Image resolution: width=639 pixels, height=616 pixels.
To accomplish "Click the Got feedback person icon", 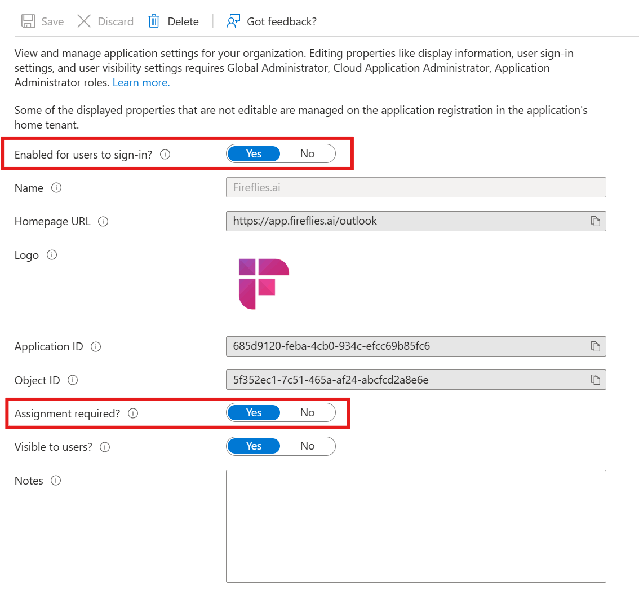I will (x=233, y=21).
